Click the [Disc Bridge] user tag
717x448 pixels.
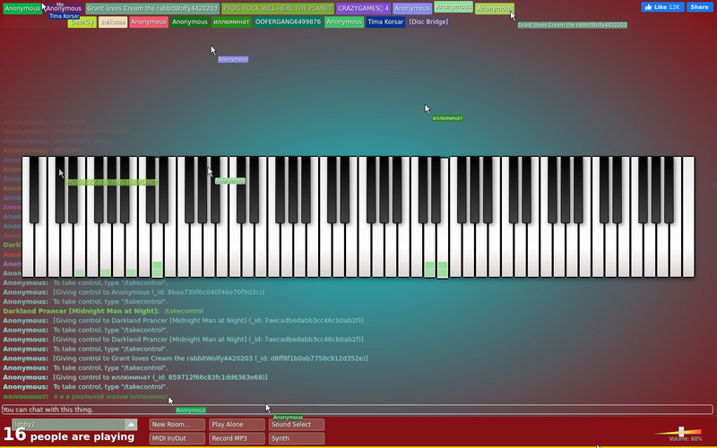tap(428, 22)
